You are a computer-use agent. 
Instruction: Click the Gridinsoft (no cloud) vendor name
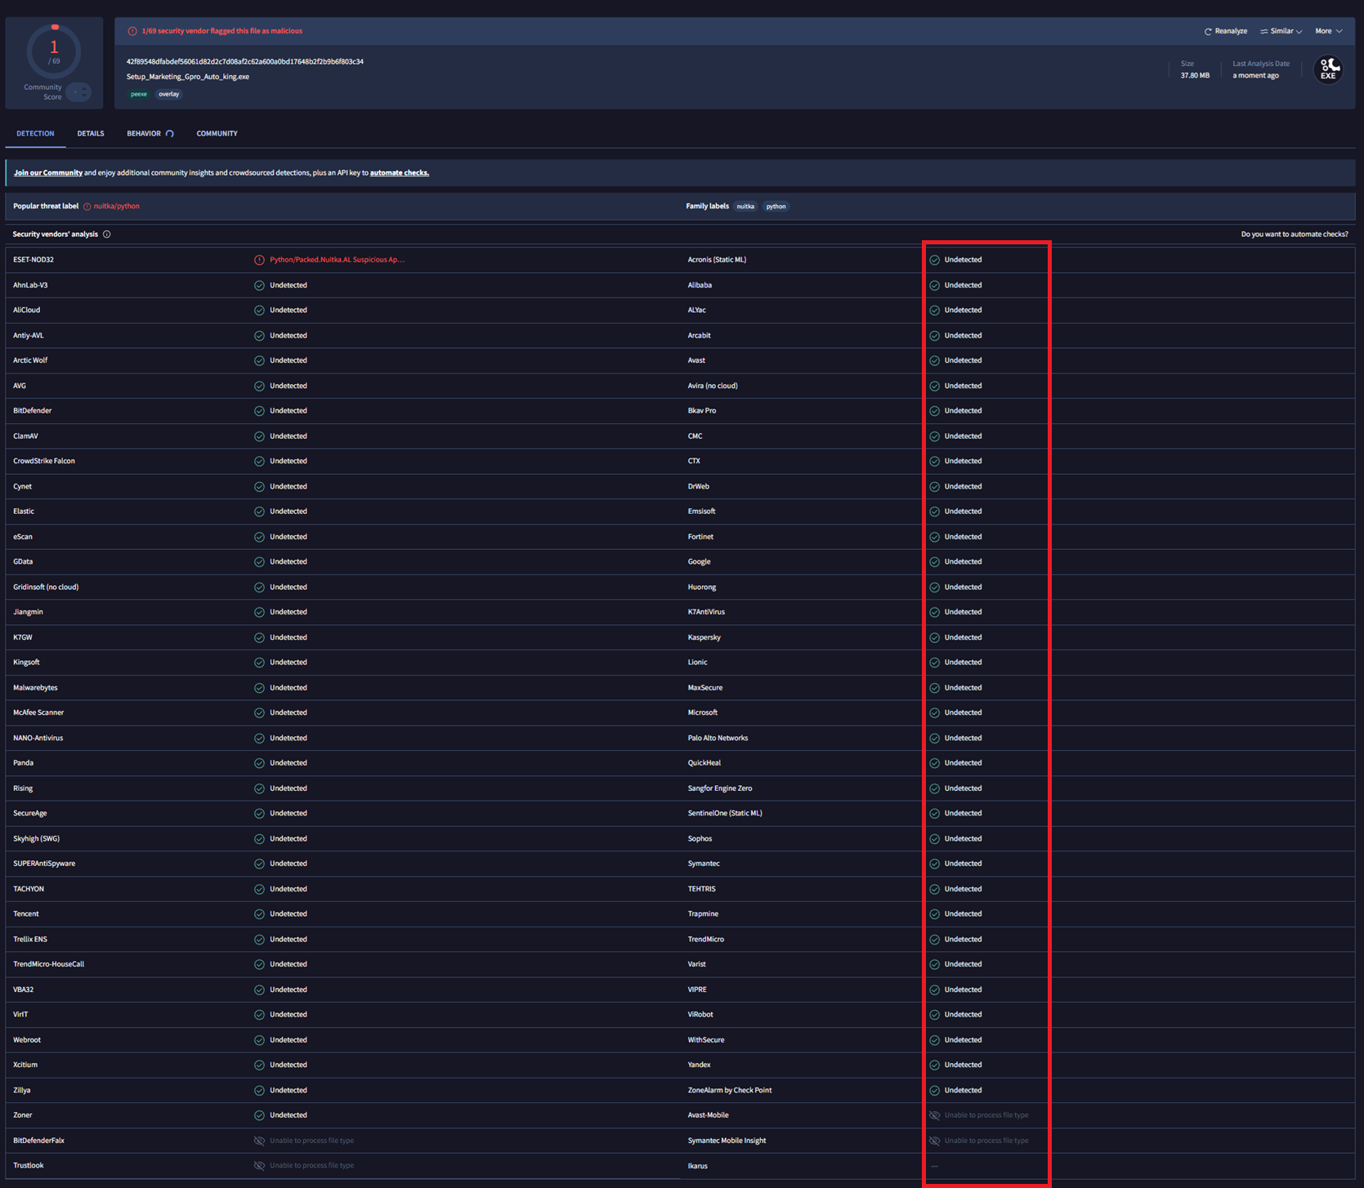[x=46, y=587]
